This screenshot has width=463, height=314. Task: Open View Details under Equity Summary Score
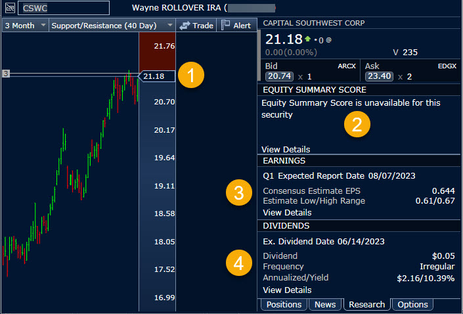tap(286, 149)
